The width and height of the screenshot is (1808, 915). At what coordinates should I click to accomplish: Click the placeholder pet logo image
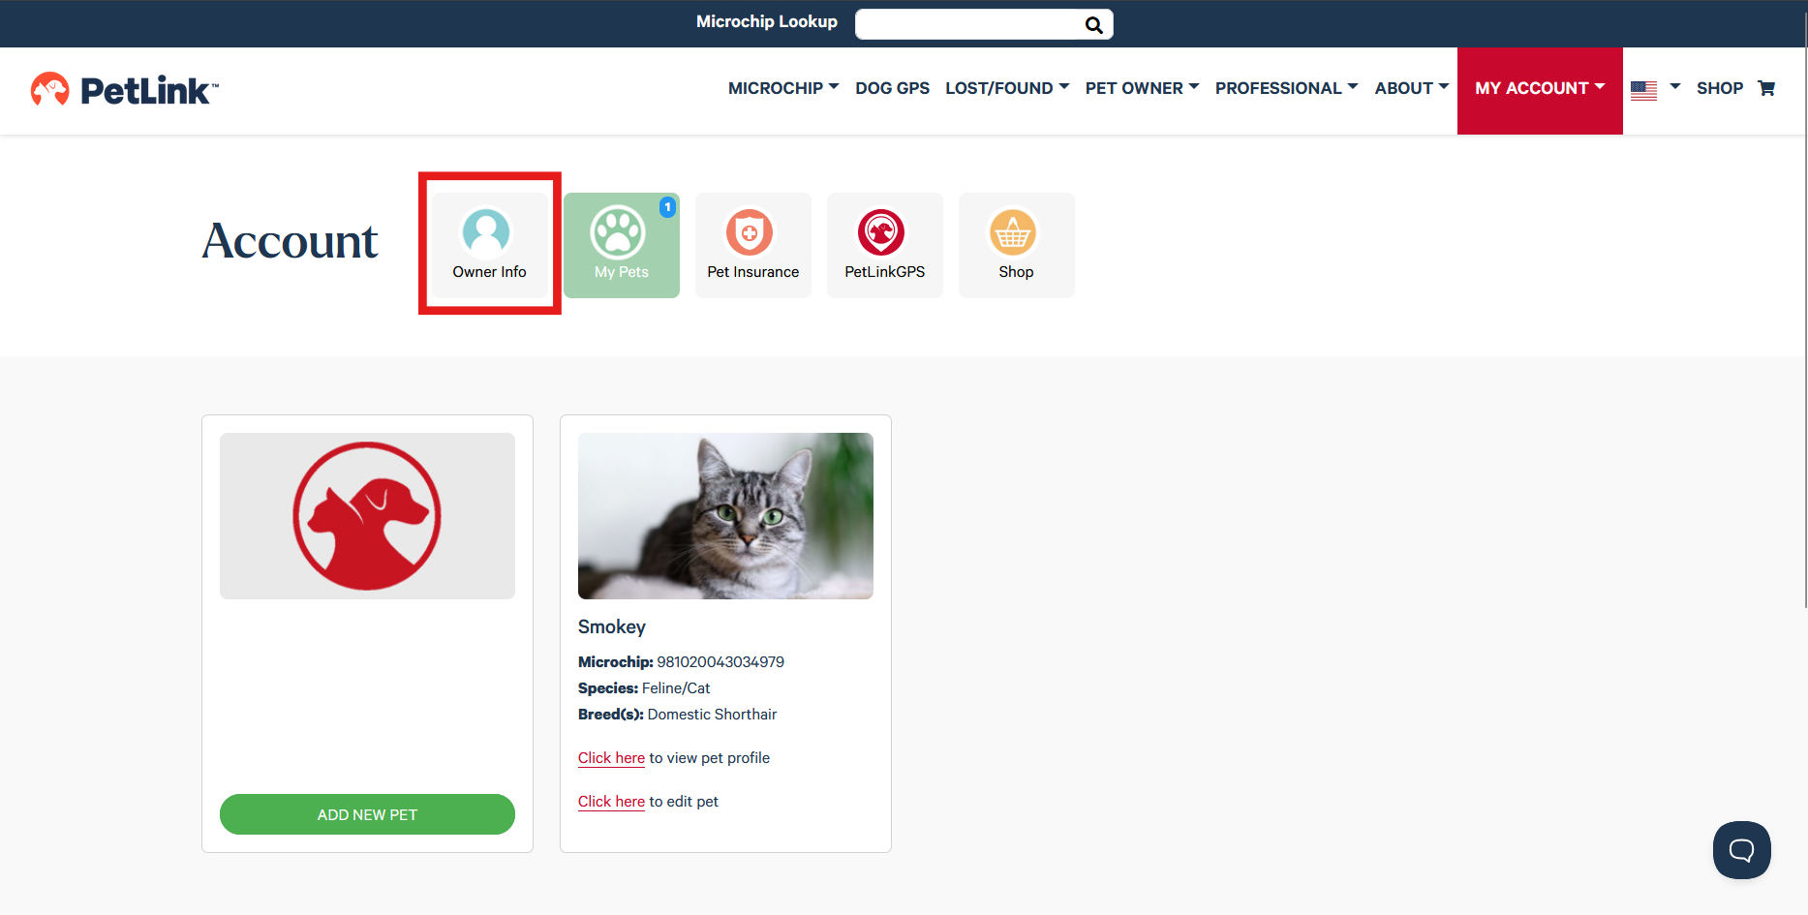pos(367,516)
